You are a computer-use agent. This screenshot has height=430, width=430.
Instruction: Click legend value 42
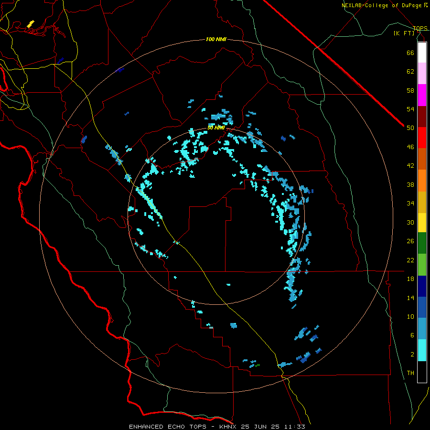point(410,166)
